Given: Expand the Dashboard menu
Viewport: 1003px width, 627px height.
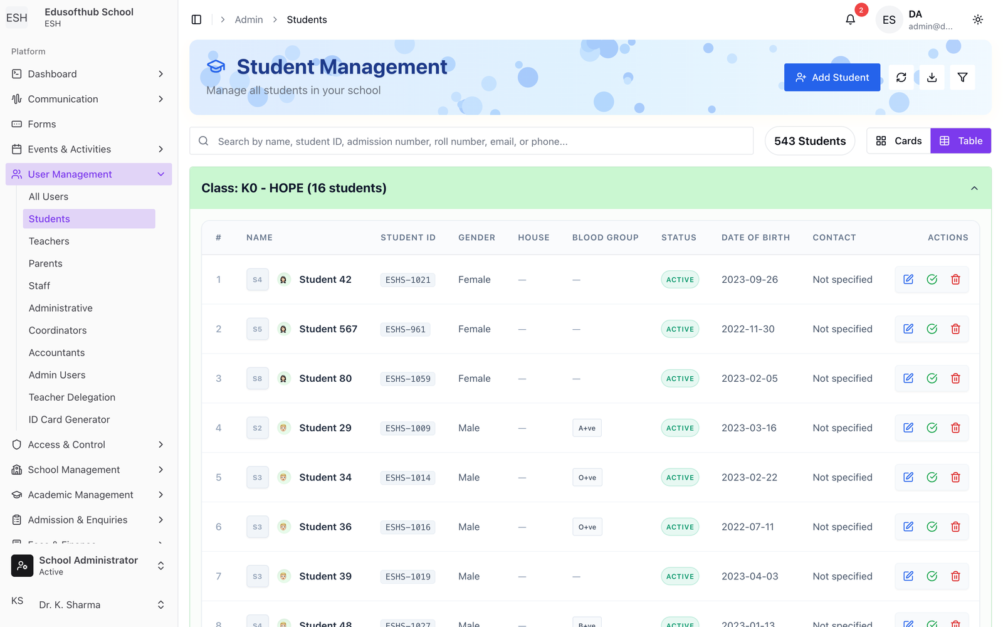Looking at the screenshot, I should tap(88, 74).
